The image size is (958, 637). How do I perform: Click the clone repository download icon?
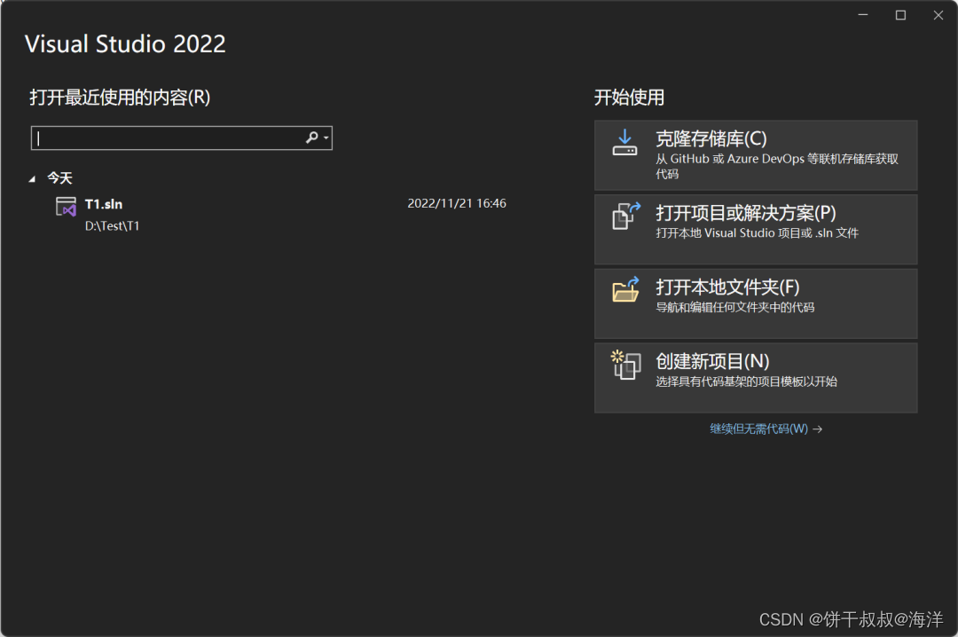(624, 143)
